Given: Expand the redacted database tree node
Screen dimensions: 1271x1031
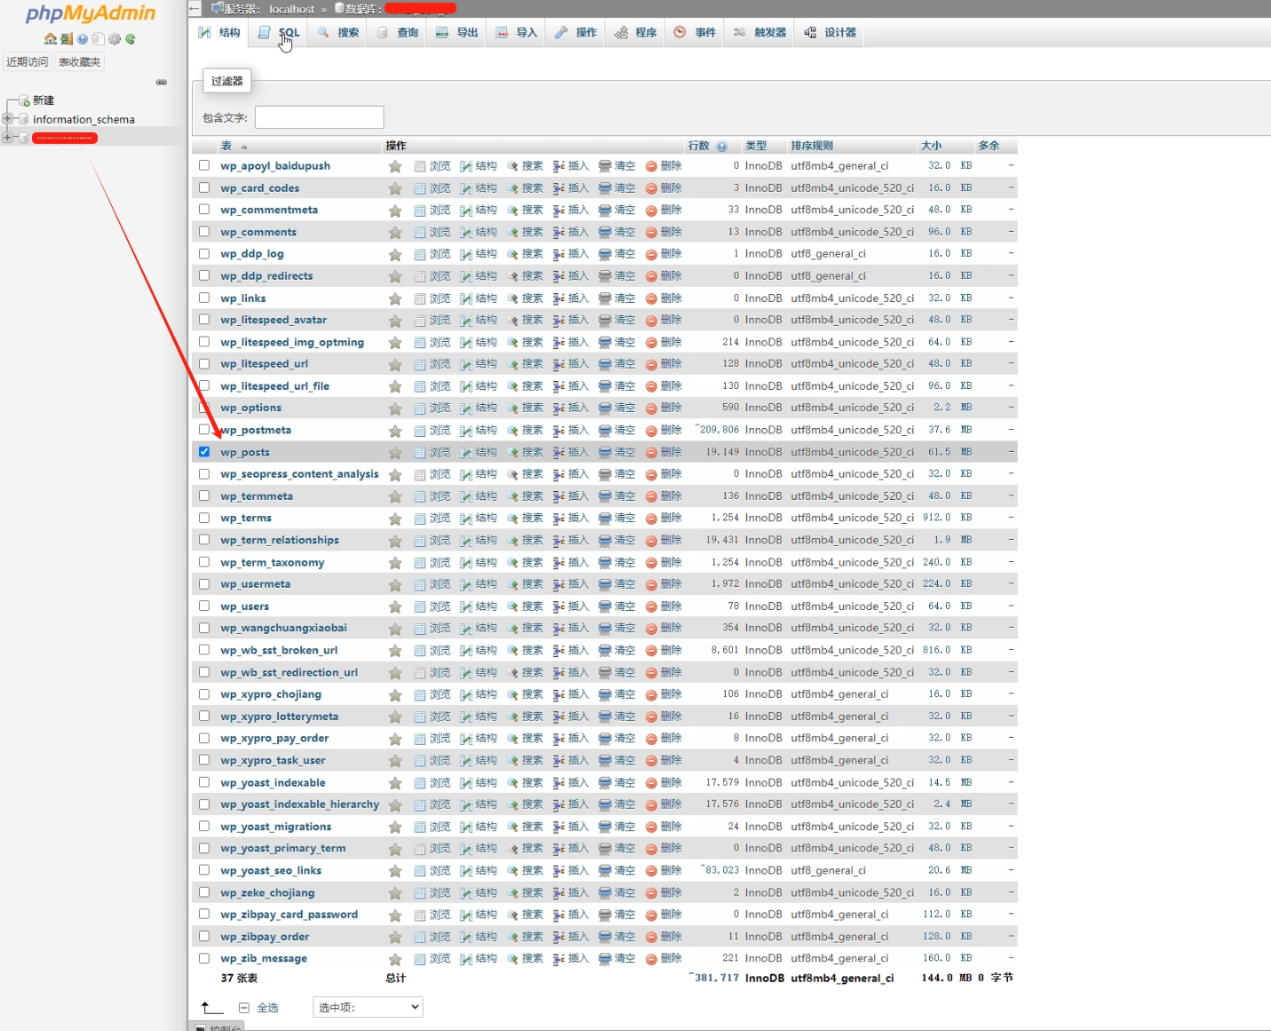Looking at the screenshot, I should tap(7, 138).
